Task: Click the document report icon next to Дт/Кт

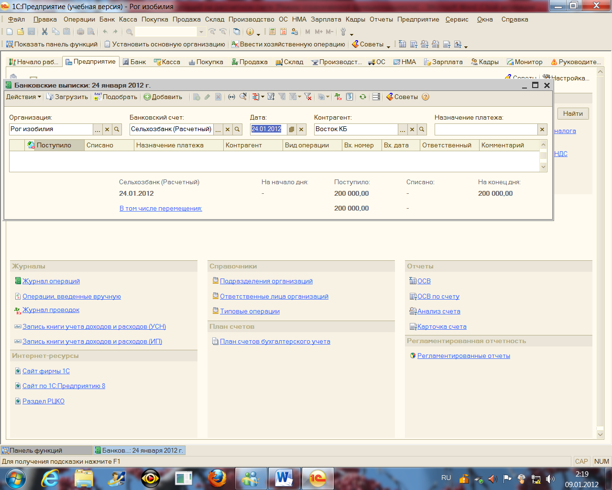Action: tap(350, 97)
